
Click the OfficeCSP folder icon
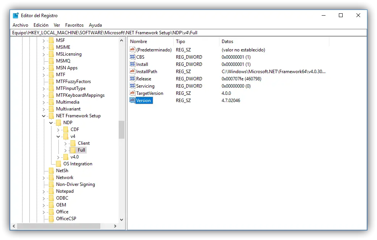tap(51, 219)
